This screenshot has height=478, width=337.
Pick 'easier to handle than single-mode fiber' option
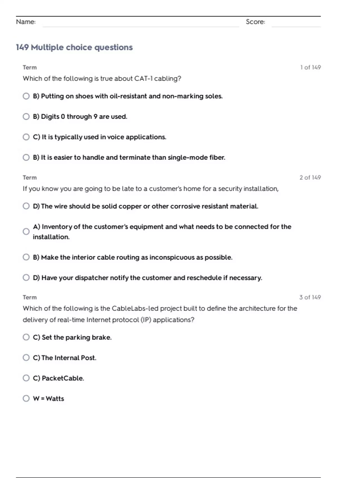tap(26, 157)
